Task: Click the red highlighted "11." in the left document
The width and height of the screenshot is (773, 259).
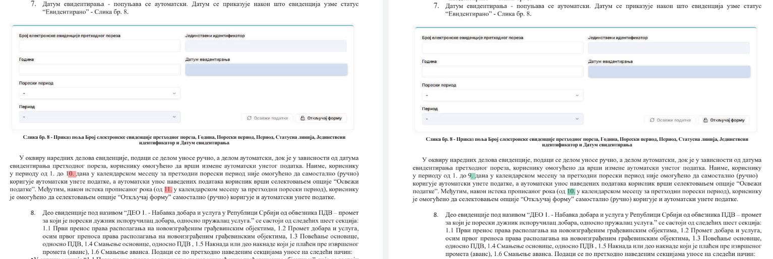Action: coord(168,189)
